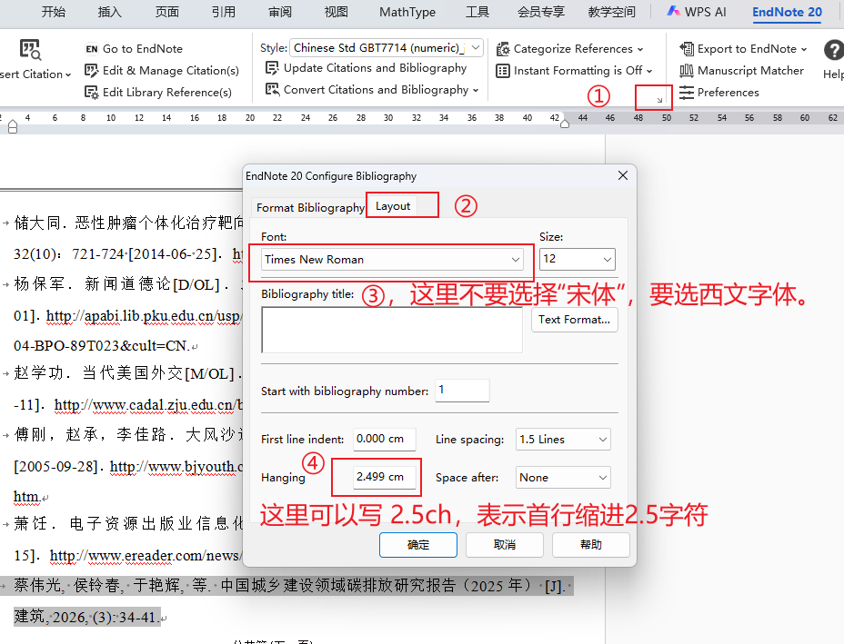Click the apabi.lib.pku.edu.cn hyperlink
This screenshot has height=644, width=844.
click(145, 315)
